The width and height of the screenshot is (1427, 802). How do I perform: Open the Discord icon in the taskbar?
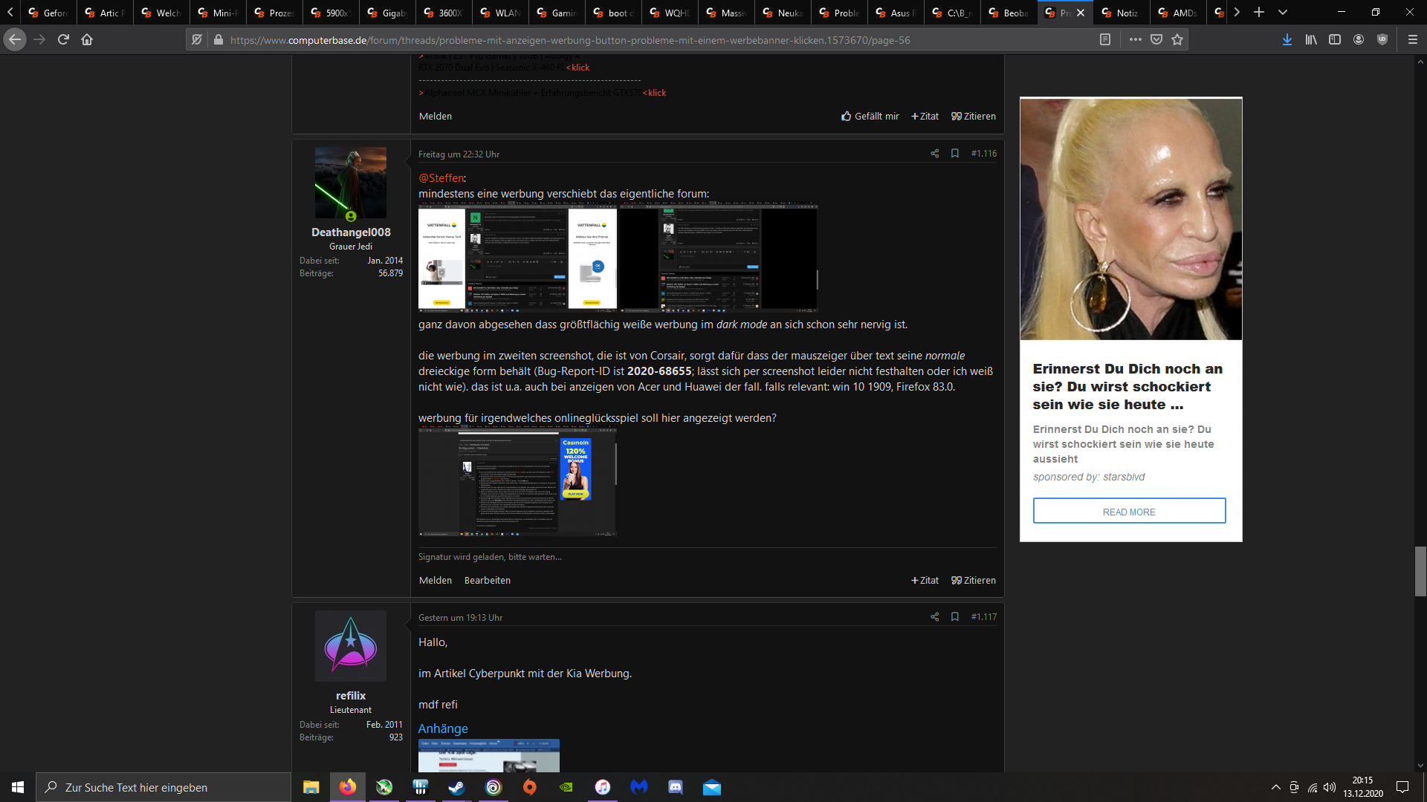pos(675,787)
